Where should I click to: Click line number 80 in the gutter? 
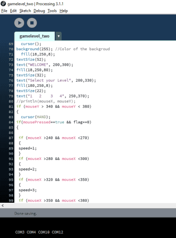tap(11, 101)
